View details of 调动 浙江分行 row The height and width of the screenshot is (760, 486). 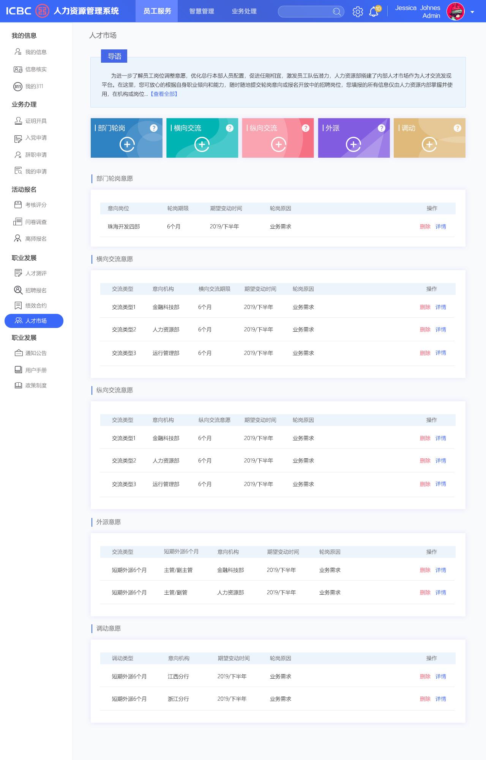(x=441, y=699)
